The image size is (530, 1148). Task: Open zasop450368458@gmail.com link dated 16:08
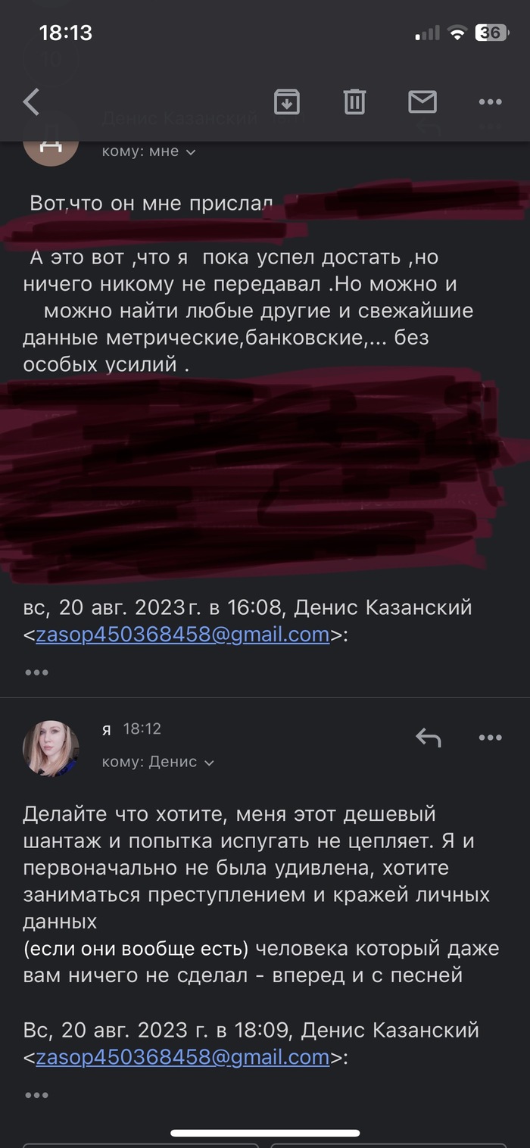(182, 635)
